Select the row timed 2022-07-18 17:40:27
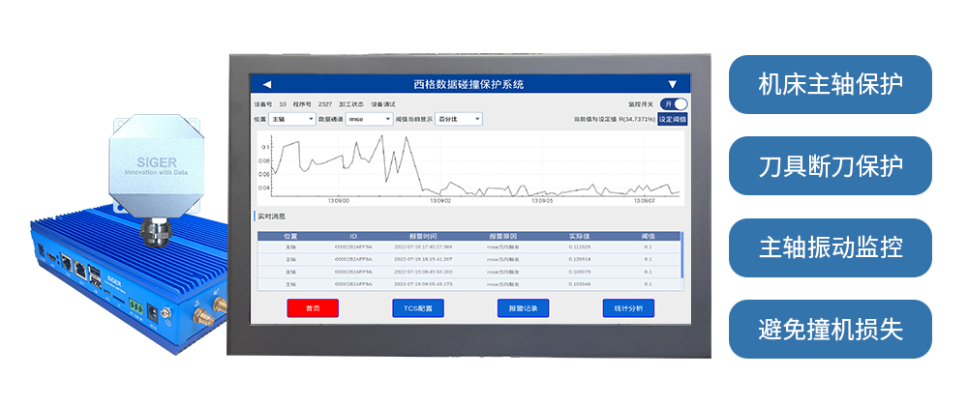This screenshot has width=968, height=405. click(x=469, y=246)
